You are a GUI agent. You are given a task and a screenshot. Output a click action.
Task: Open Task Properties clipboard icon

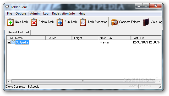(x=83, y=22)
